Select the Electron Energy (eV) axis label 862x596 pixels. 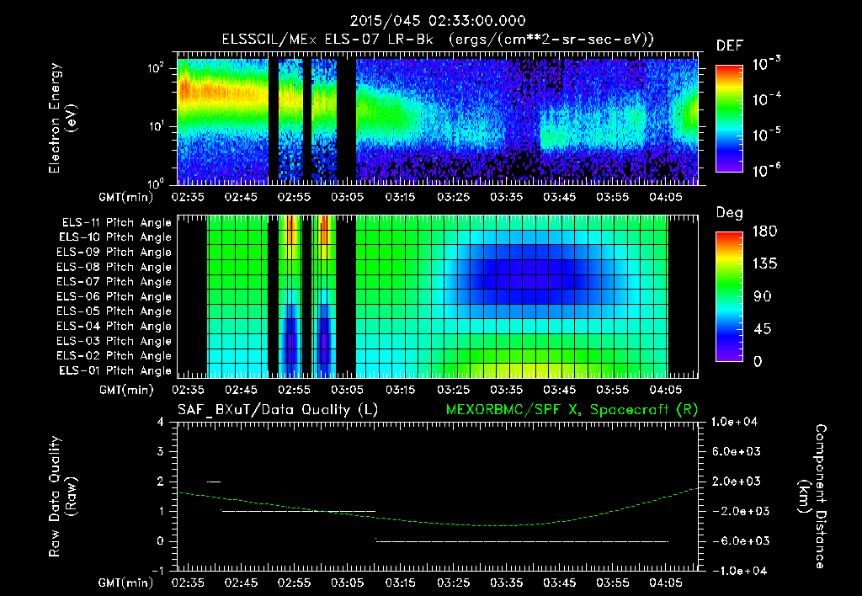coord(62,118)
